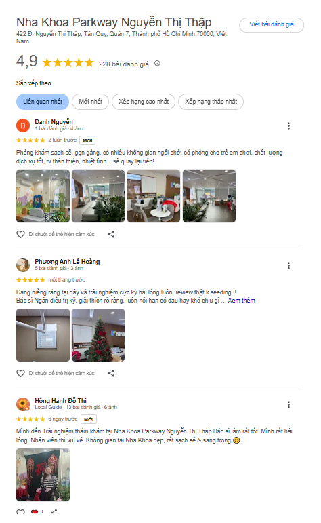
Task: Like Danh Nguyễn's review with the heart icon
Action: [x=20, y=234]
